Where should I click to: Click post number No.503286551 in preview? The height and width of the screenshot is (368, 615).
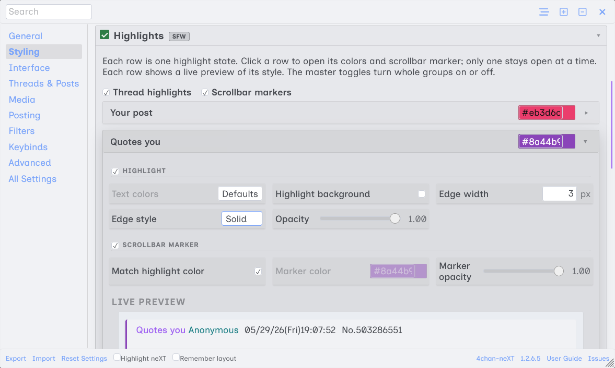pyautogui.click(x=372, y=330)
